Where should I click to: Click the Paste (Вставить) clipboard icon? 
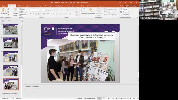click(4, 10)
